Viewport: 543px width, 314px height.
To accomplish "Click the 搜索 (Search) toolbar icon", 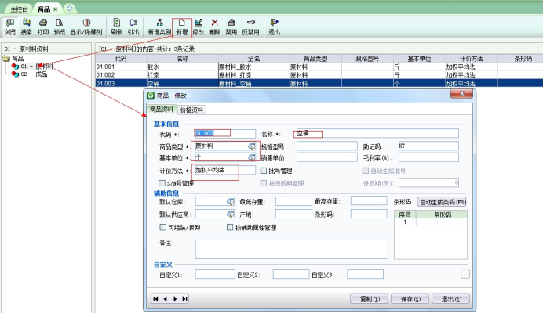I will tap(27, 27).
